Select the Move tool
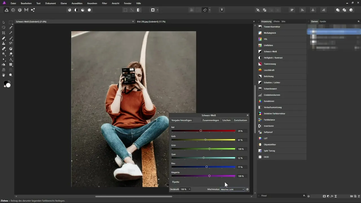The height and width of the screenshot is (203, 361). coord(4,22)
